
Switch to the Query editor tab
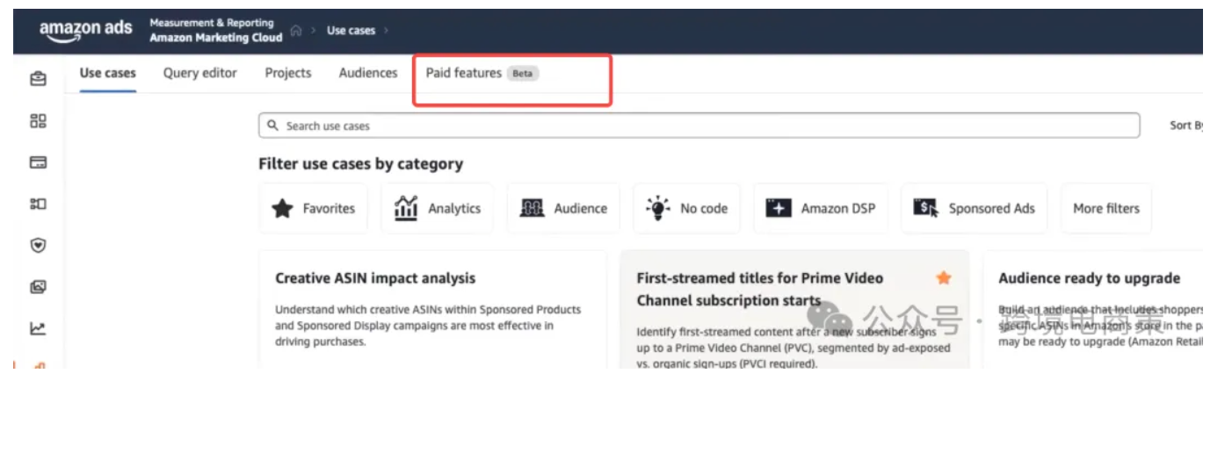point(200,73)
